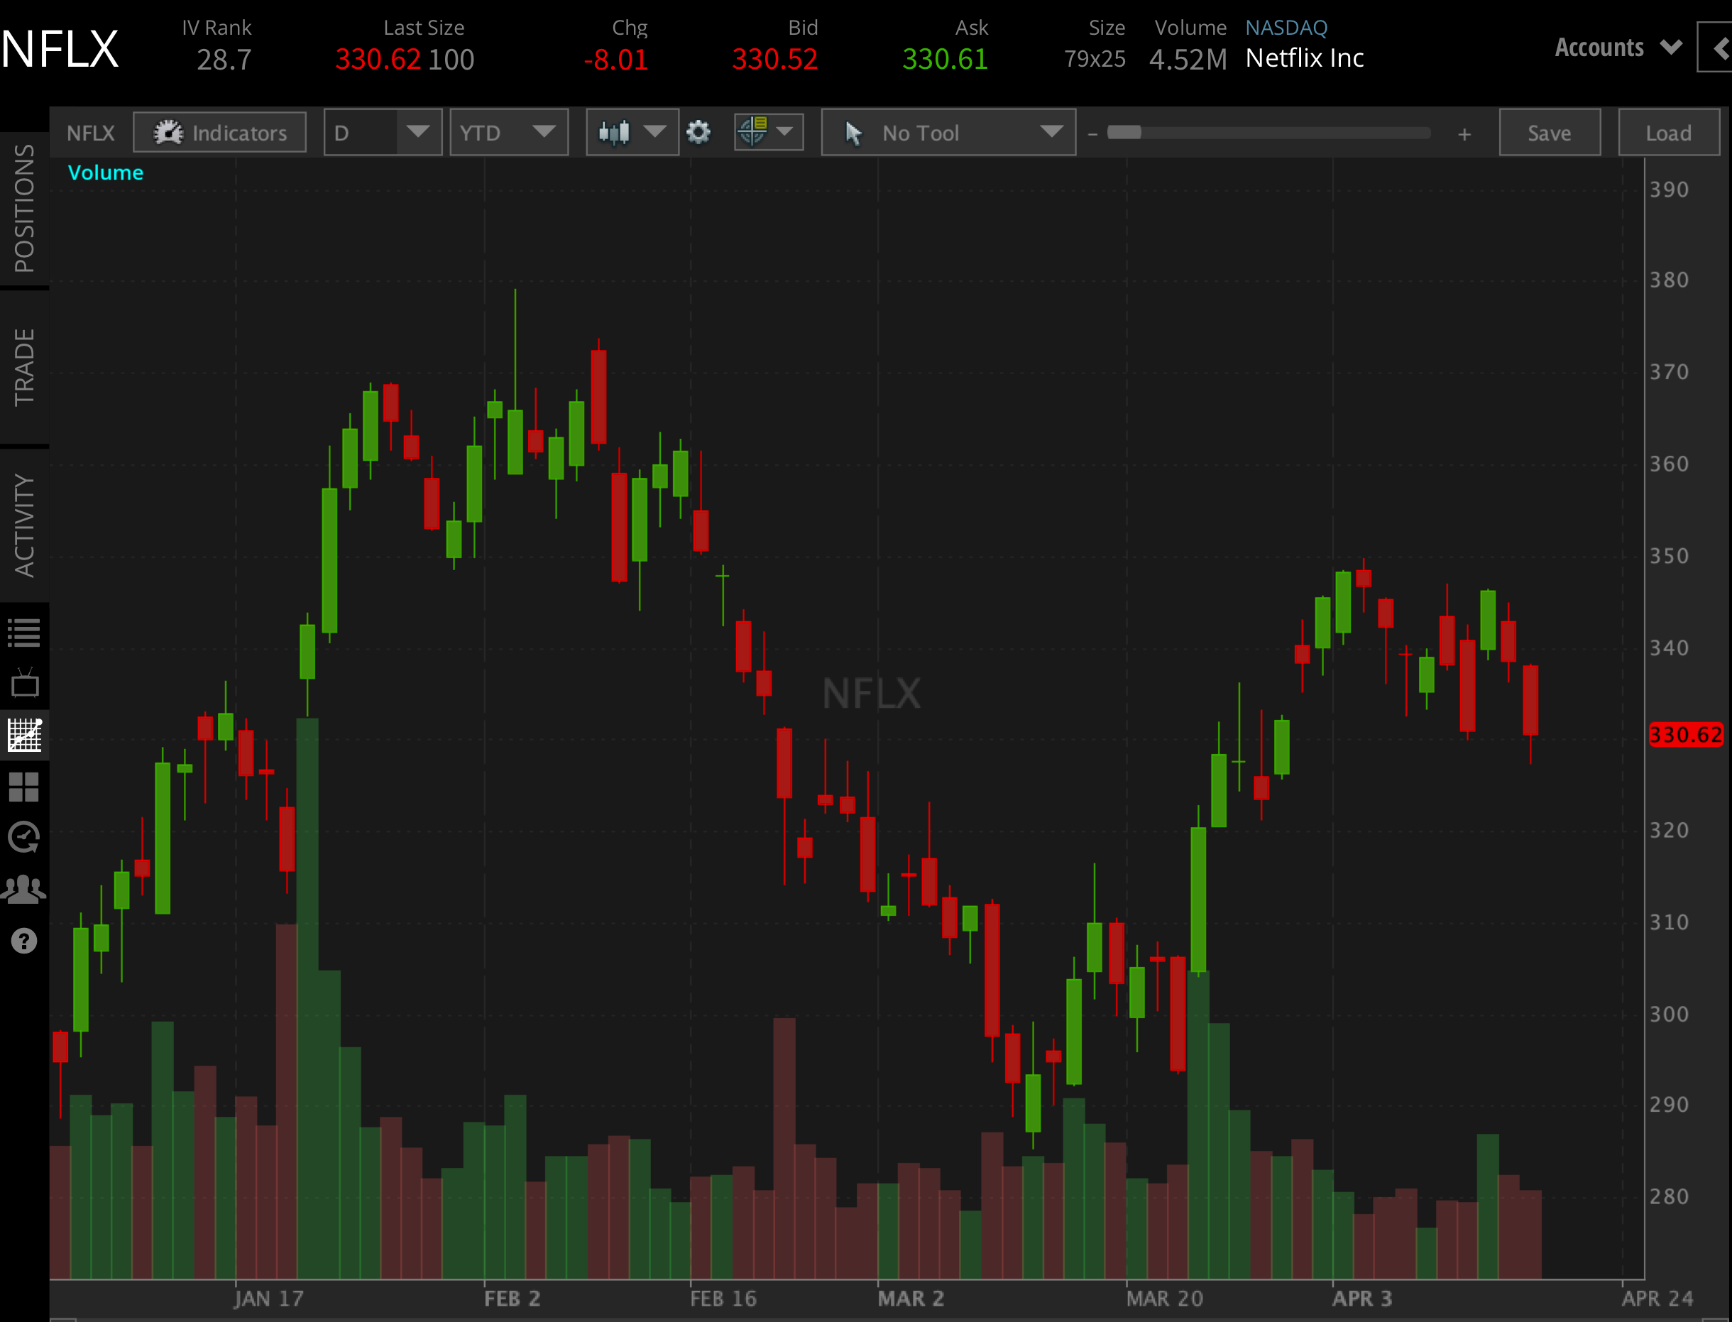
Task: Click the zoom in plus icon
Action: pos(1464,135)
